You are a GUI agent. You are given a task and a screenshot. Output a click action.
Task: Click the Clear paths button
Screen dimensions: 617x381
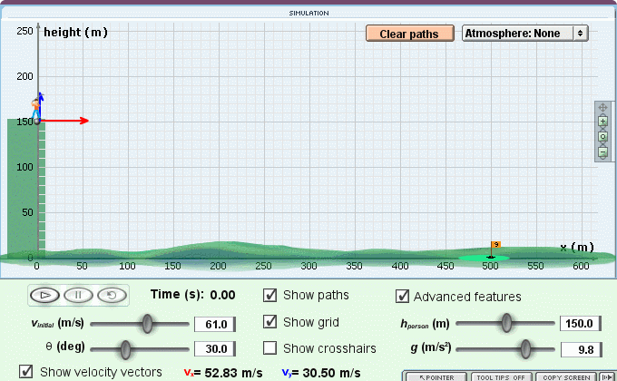coord(408,34)
